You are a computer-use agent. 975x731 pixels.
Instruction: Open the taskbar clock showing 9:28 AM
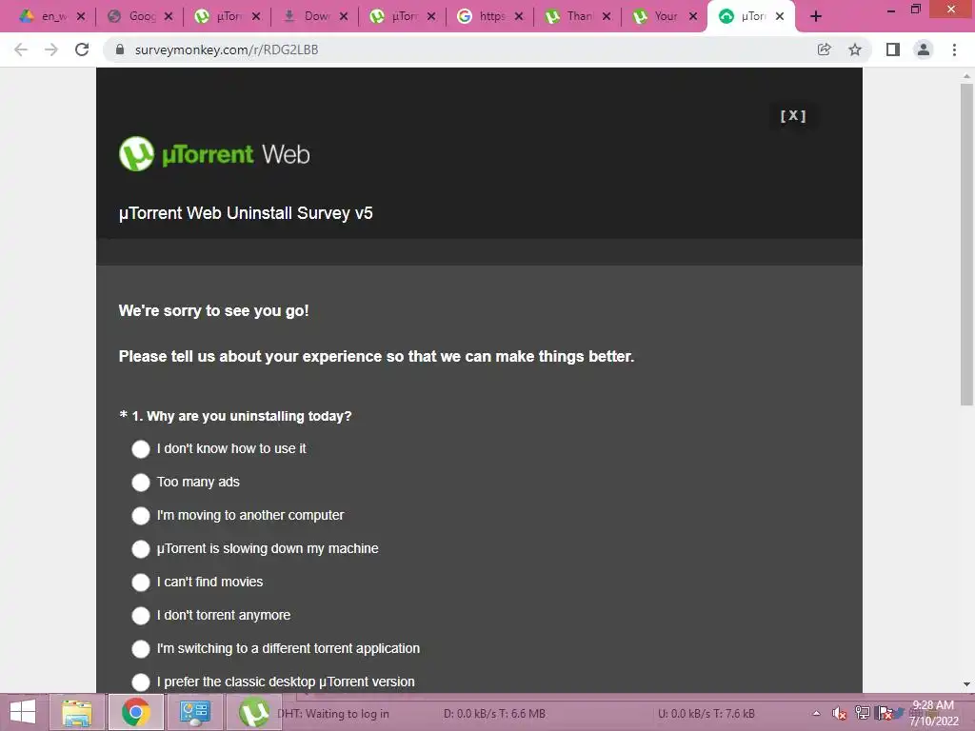934,713
